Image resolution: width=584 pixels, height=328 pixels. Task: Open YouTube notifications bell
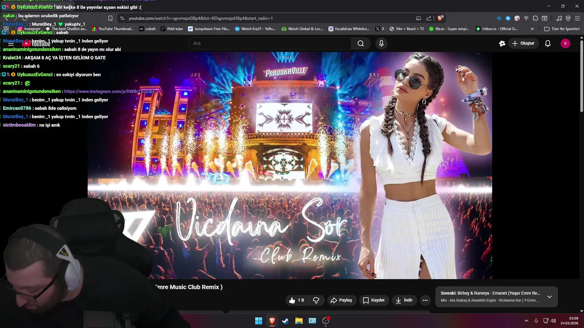[x=547, y=43]
